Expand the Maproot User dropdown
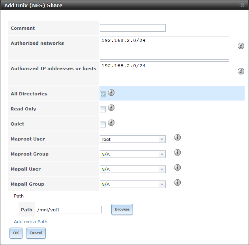This screenshot has height=245, width=249. [x=161, y=139]
